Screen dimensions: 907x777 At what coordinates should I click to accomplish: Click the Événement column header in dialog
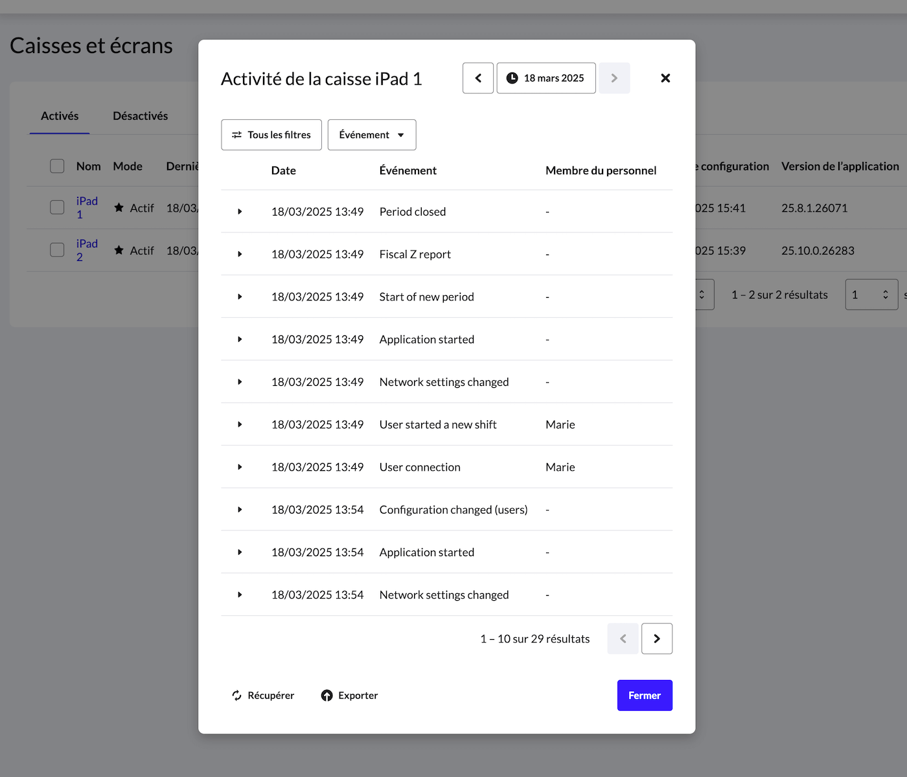tap(408, 170)
